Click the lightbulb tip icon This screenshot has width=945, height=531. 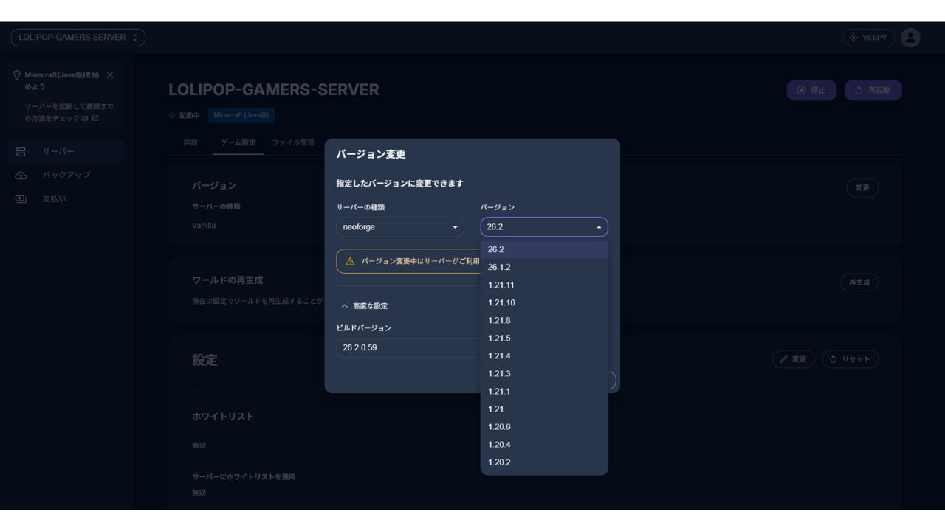coord(17,75)
